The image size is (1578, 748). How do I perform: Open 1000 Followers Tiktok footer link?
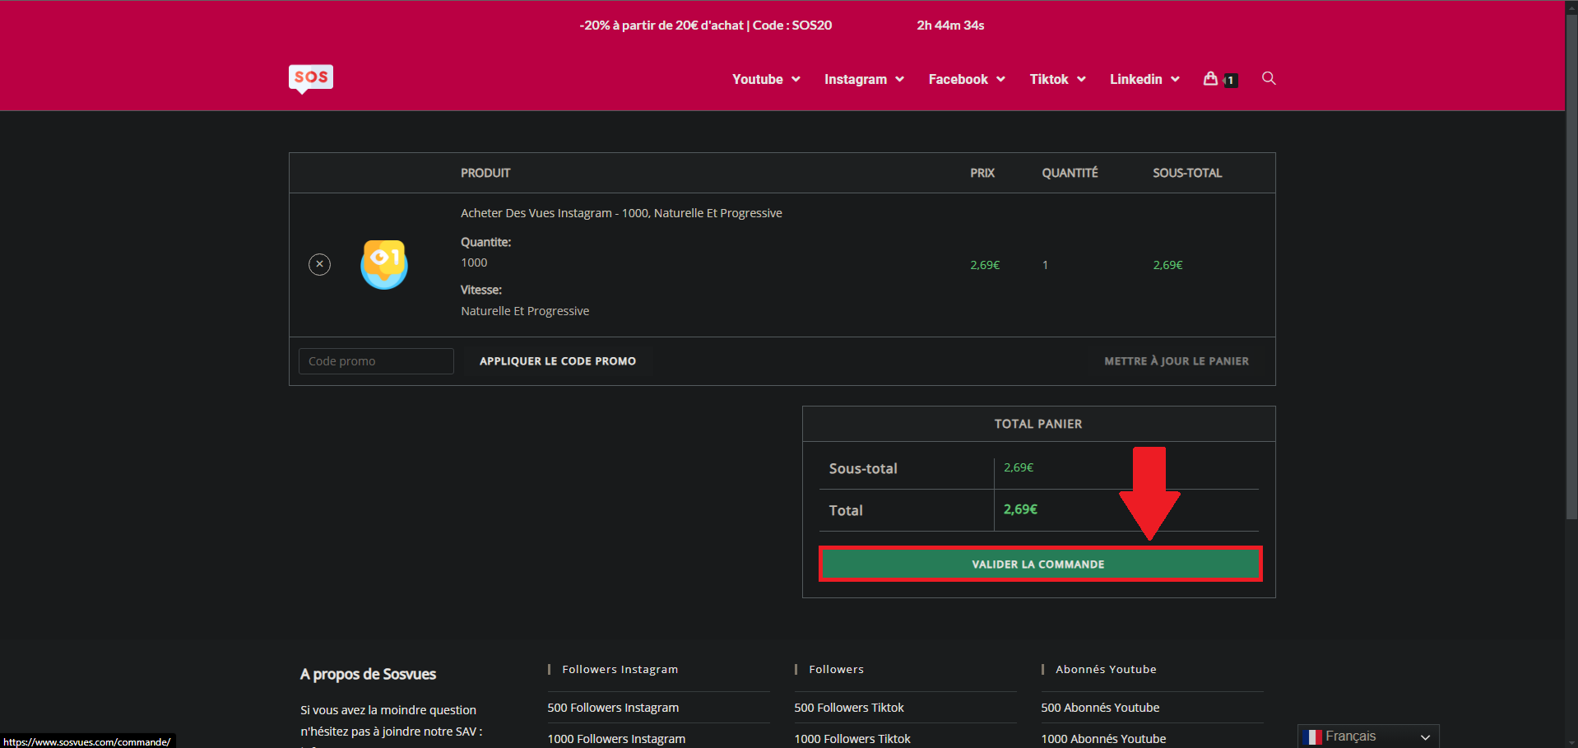coord(852,739)
